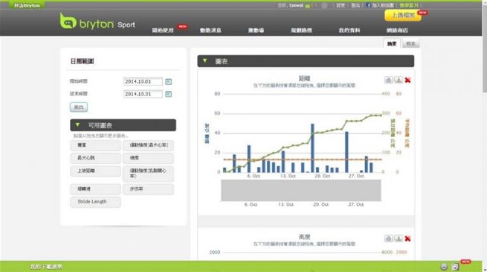Image resolution: width=487 pixels, height=272 pixels.
Task: Remove the distance chart with red X
Action: click(408, 80)
